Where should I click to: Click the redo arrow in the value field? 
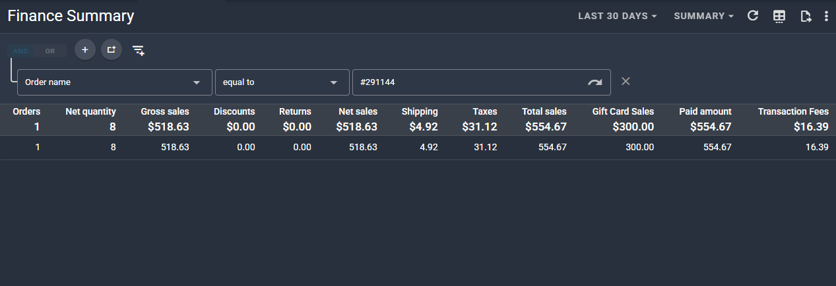pyautogui.click(x=595, y=82)
